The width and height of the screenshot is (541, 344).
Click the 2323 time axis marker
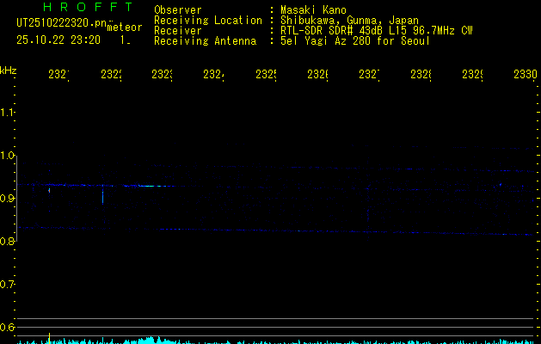162,75
